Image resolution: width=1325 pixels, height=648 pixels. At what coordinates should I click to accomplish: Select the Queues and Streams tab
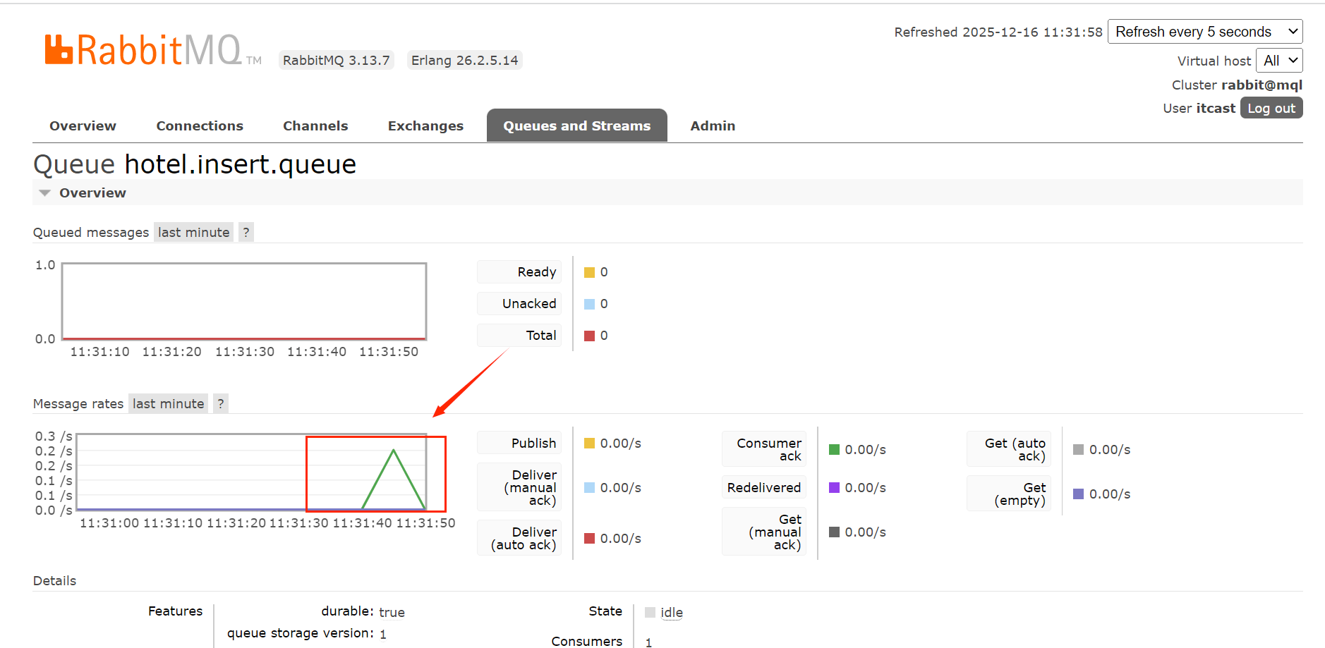tap(577, 126)
